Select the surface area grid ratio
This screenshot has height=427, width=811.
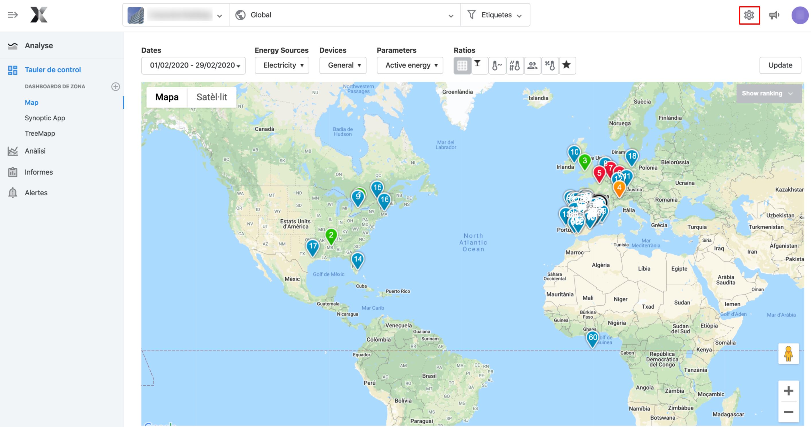coord(462,65)
